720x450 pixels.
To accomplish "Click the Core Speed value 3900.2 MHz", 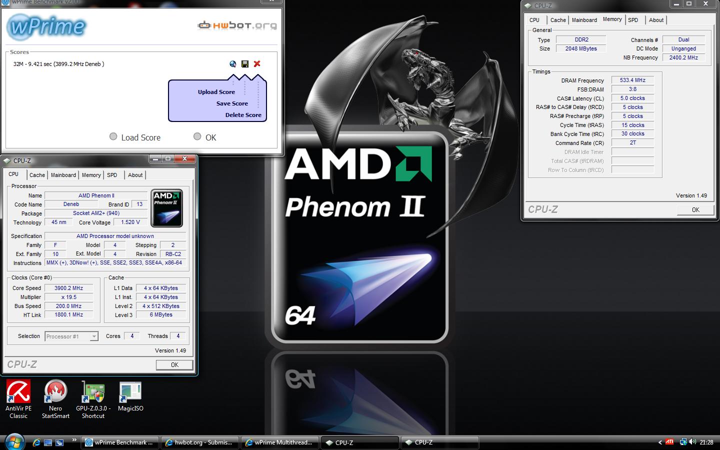I will 68,288.
